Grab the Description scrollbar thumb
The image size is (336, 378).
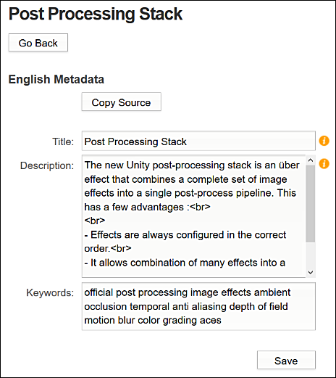[x=311, y=204]
